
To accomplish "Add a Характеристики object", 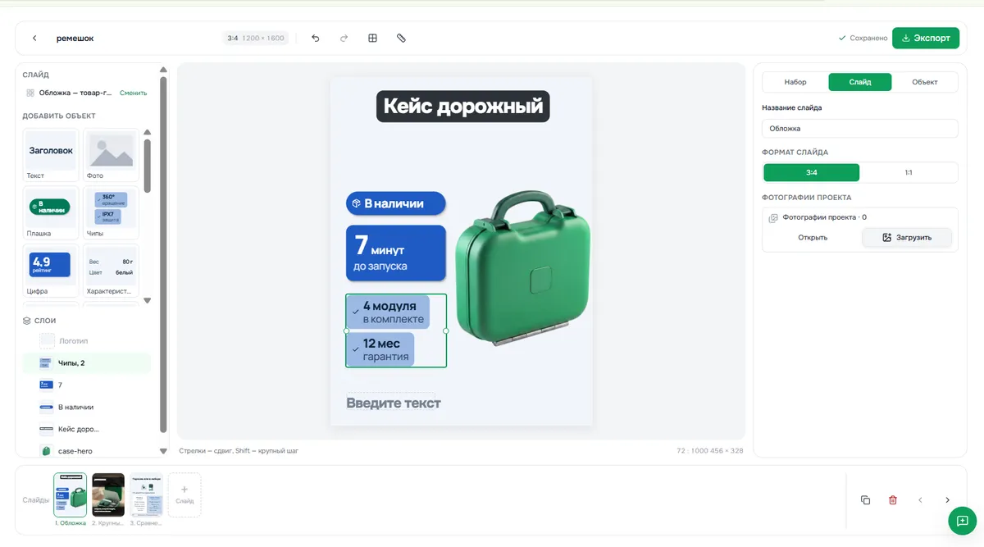I will 111,271.
